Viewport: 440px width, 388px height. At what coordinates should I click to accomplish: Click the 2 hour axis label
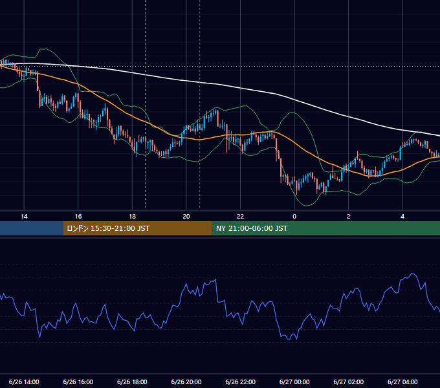(x=349, y=217)
